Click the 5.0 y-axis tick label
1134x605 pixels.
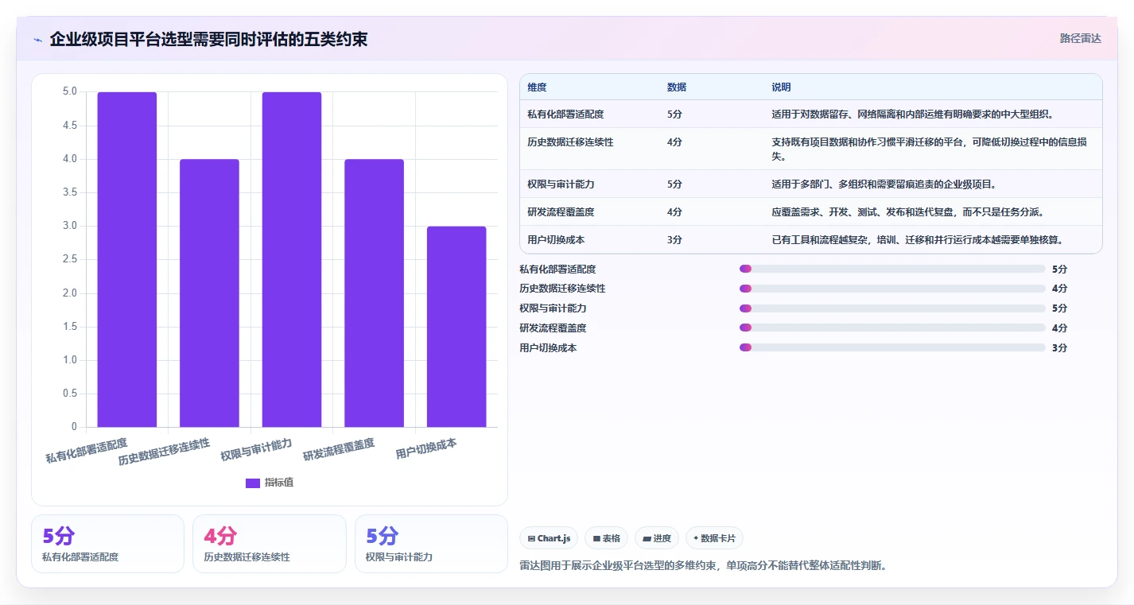(x=70, y=92)
